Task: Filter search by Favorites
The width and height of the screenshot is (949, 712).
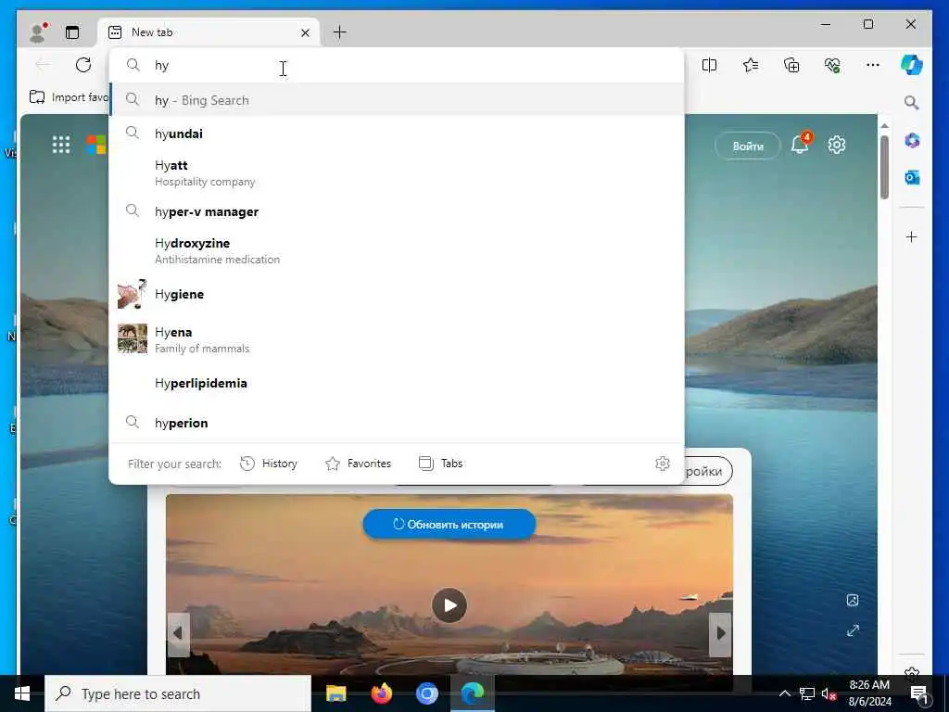Action: click(359, 464)
